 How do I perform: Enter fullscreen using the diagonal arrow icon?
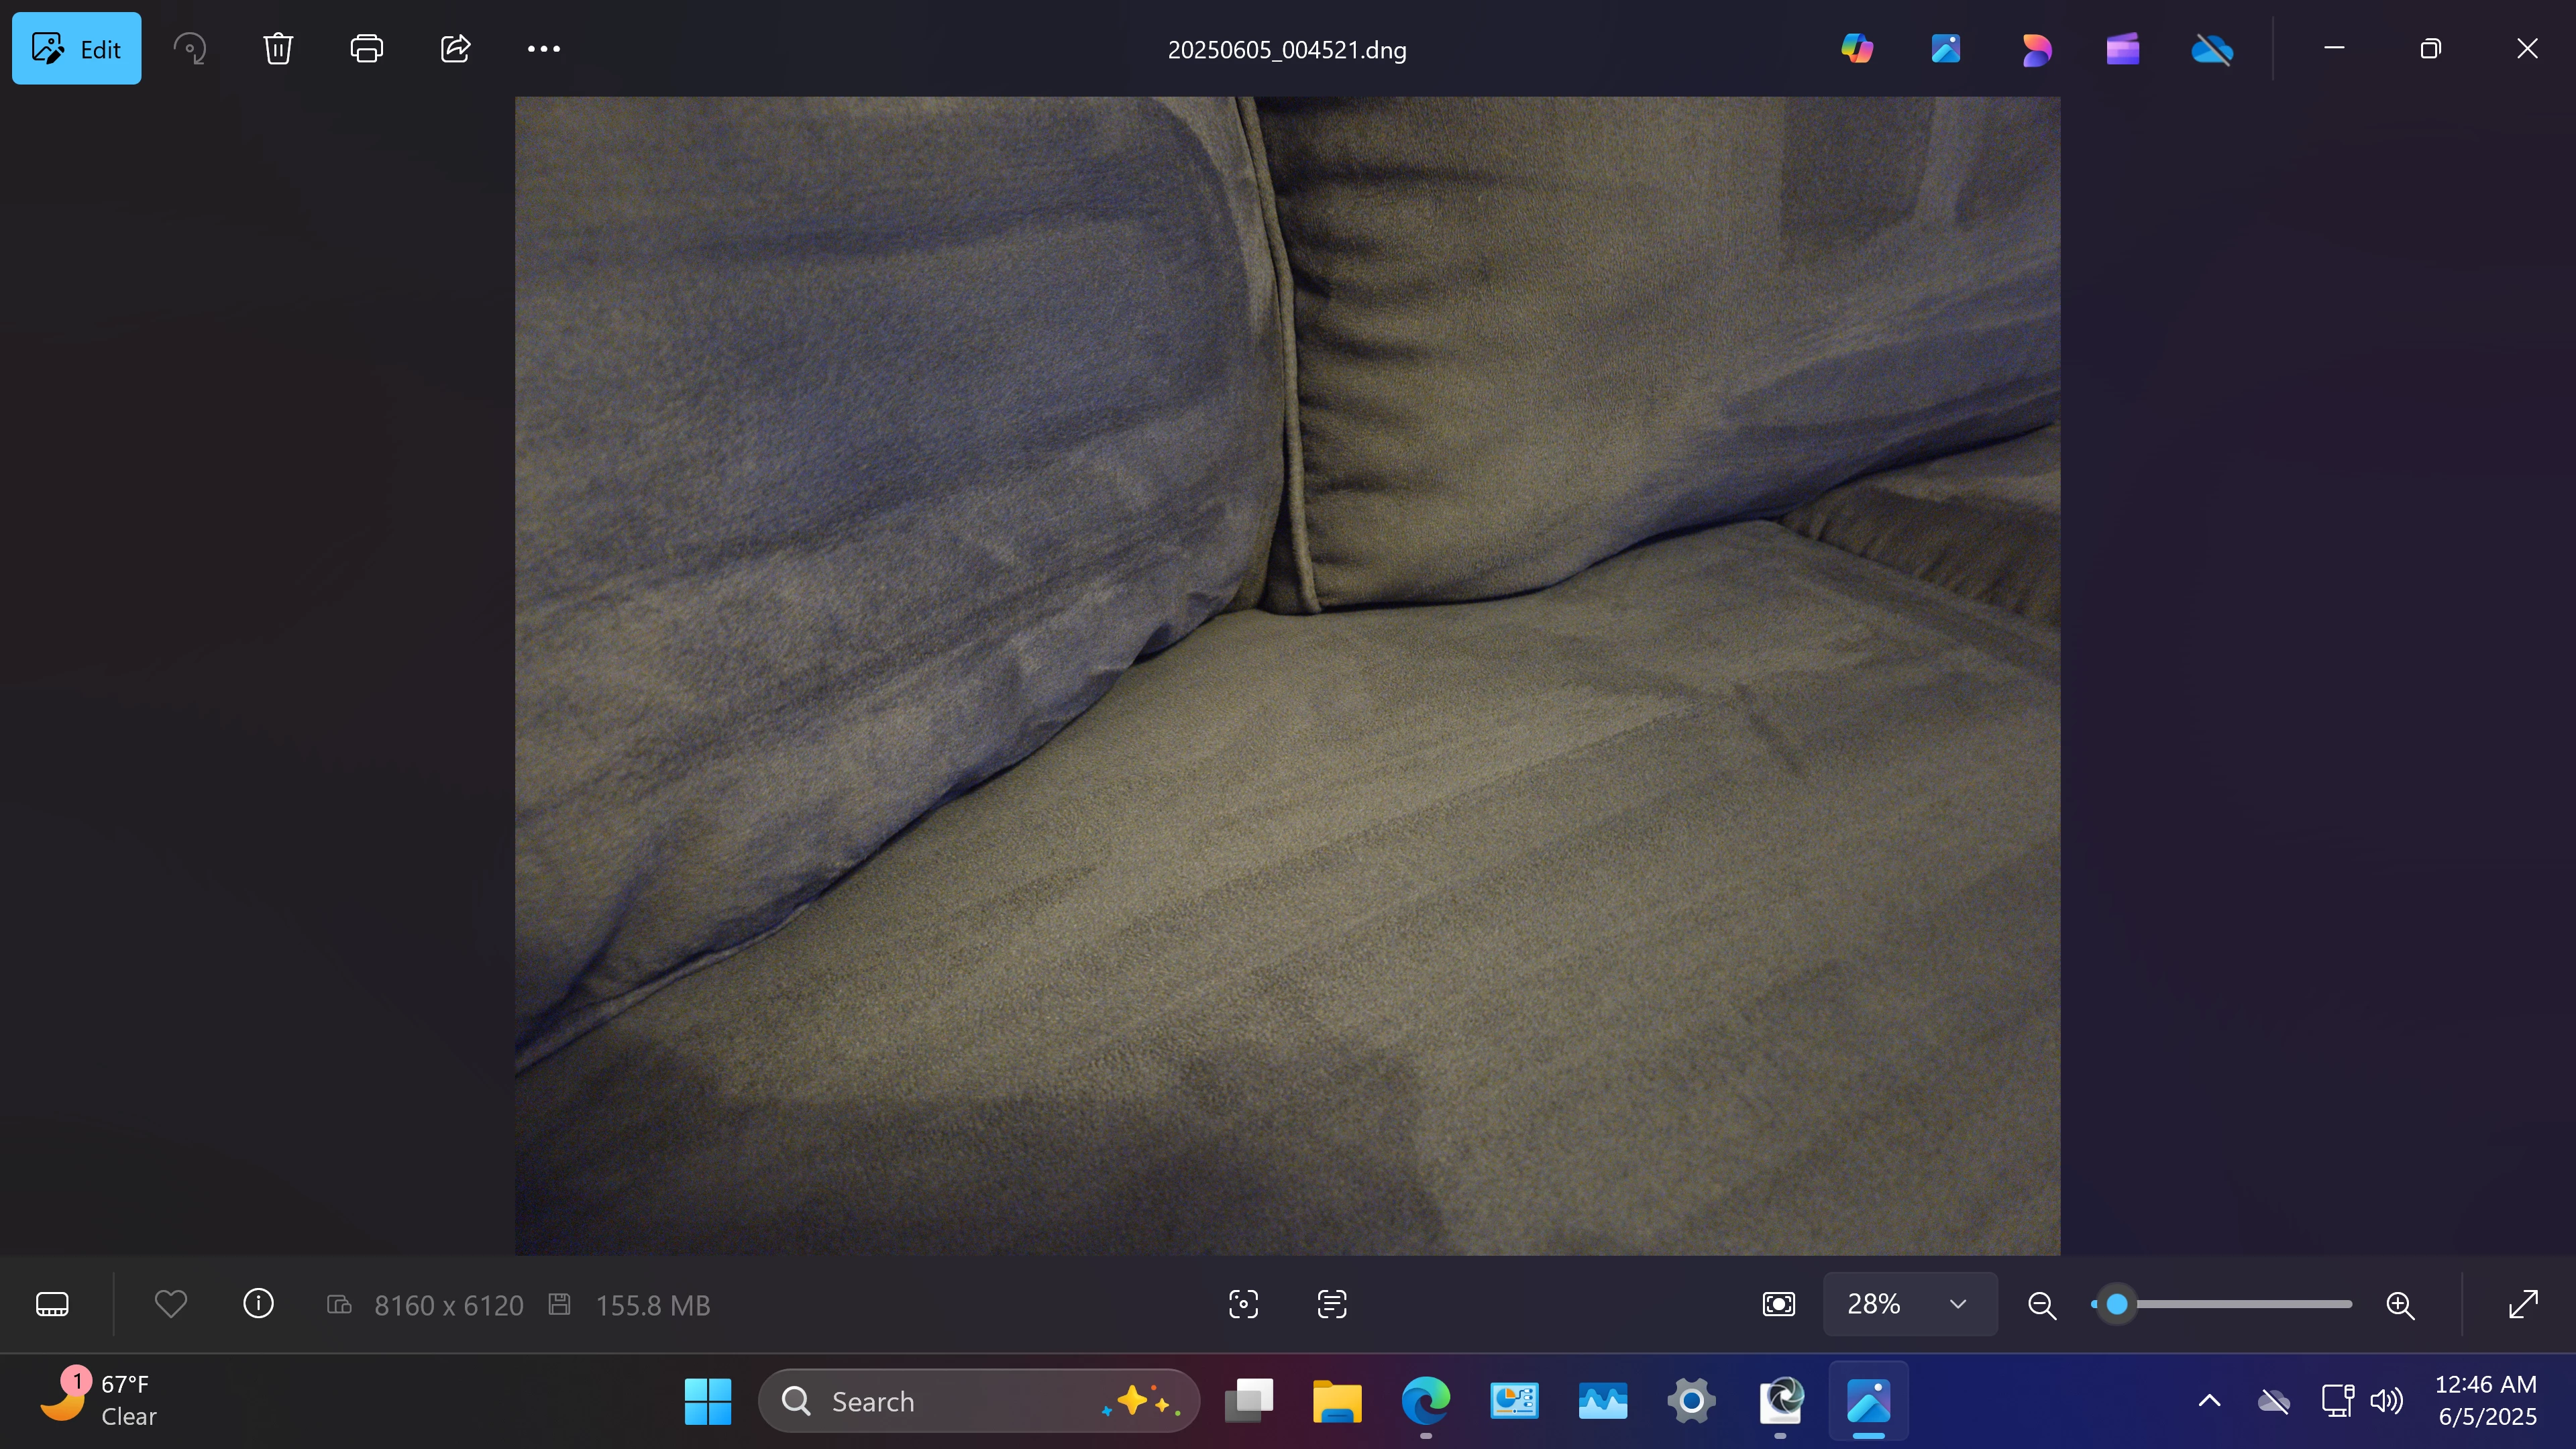2523,1304
